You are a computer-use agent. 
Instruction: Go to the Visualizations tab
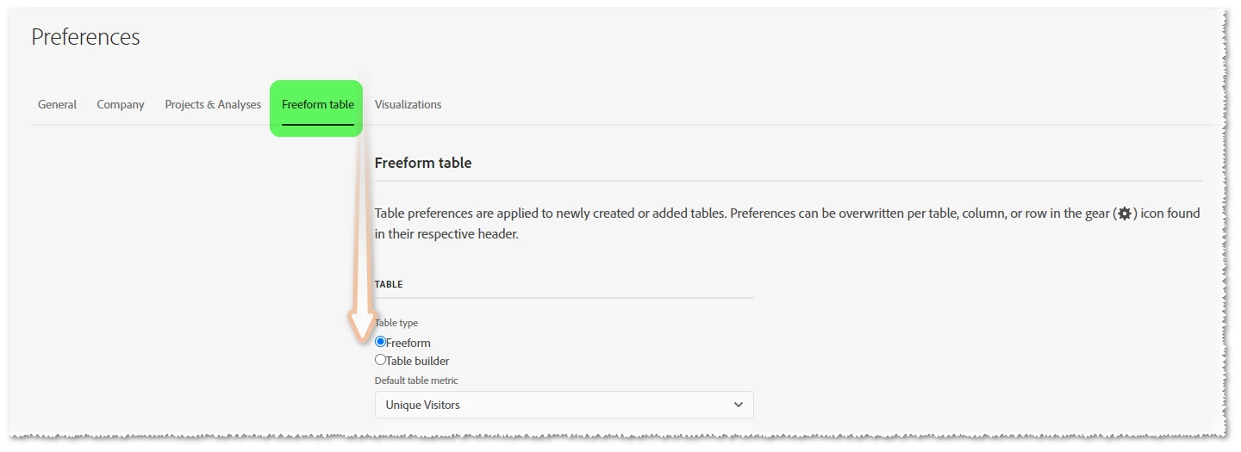pyautogui.click(x=408, y=104)
